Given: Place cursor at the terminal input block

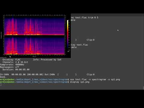Looking at the screenshot, I should coord(1,85).
